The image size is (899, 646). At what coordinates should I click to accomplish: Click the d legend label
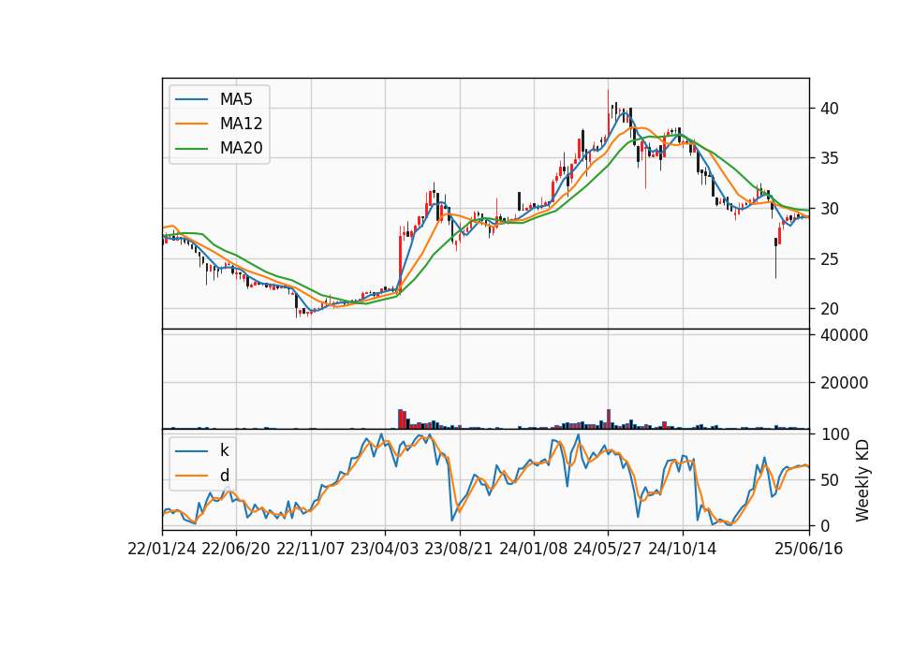[224, 476]
